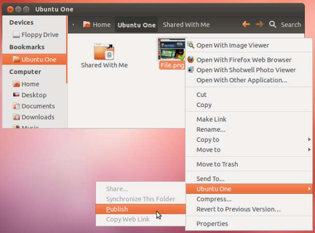
Task: Go forward with the right arrow
Action: (259, 24)
